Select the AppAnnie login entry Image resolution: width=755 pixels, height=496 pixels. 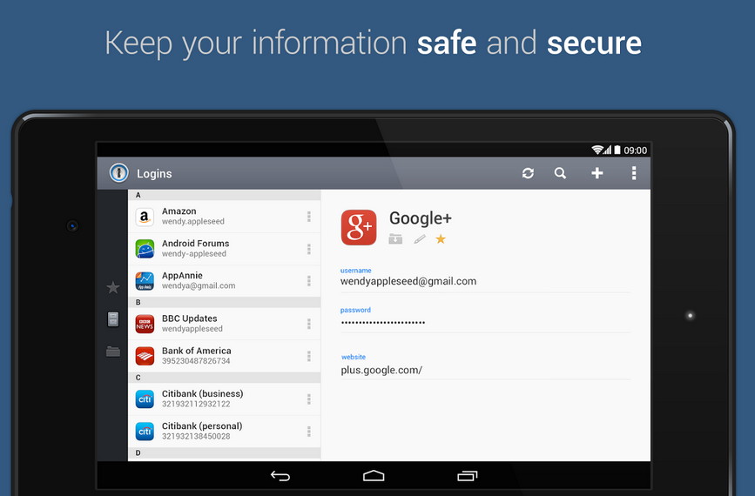point(225,281)
